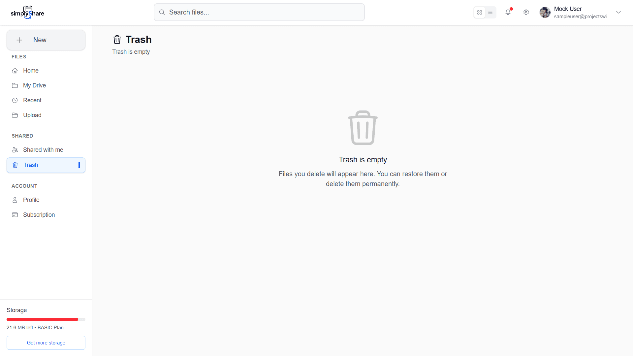633x356 pixels.
Task: Switch to list view
Action: click(491, 12)
